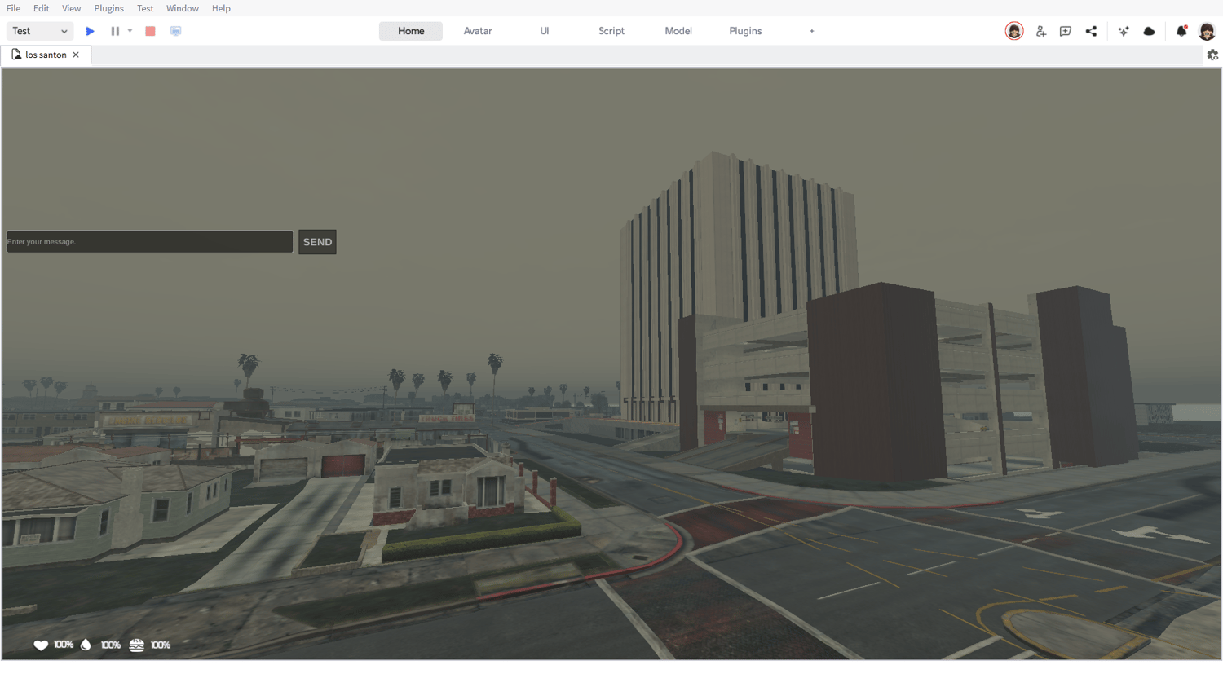Switch to the UI ribbon tab

point(545,31)
